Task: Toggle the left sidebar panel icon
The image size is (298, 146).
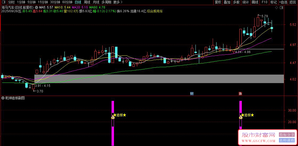Action: (3, 2)
